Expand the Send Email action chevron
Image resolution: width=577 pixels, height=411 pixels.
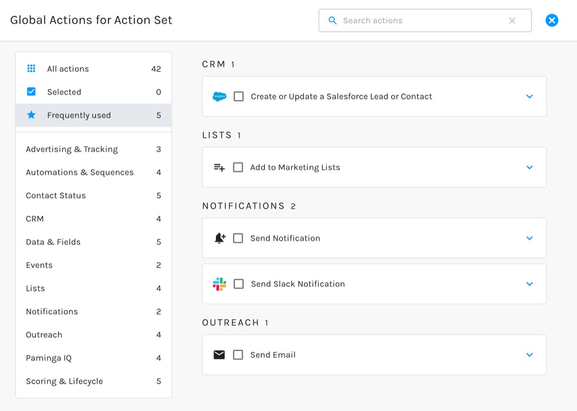(529, 355)
